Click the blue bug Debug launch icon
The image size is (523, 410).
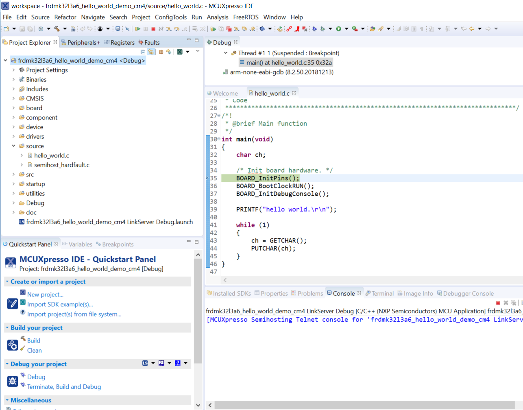pos(314,29)
